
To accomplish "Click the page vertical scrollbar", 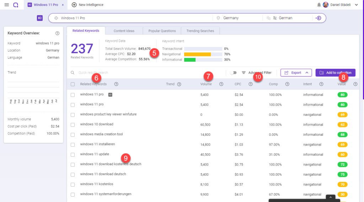I will (363, 50).
